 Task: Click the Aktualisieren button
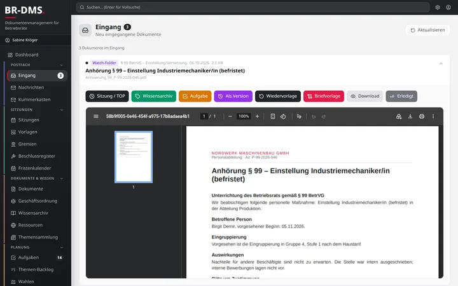click(x=427, y=30)
